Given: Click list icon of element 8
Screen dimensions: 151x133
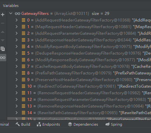Looking at the screenshot, I should 24,73.
